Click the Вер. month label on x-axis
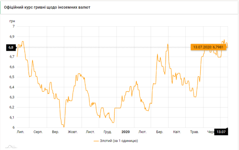 tap(56, 132)
